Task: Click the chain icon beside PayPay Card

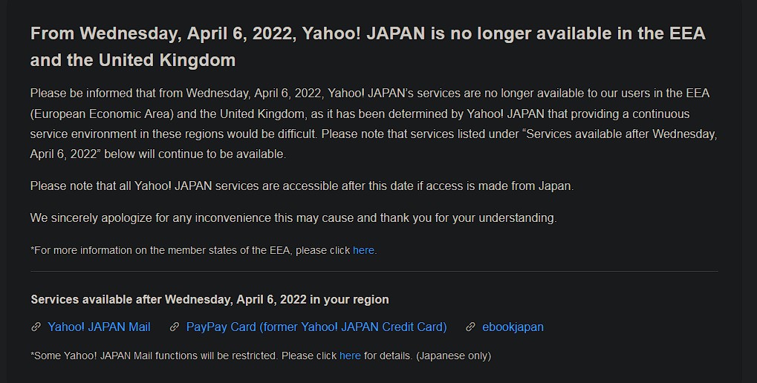Action: [x=175, y=327]
